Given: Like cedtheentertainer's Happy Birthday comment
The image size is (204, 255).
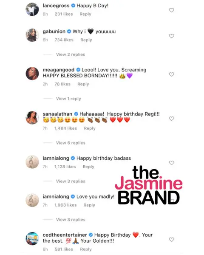Looking at the screenshot, I should tap(171, 240).
